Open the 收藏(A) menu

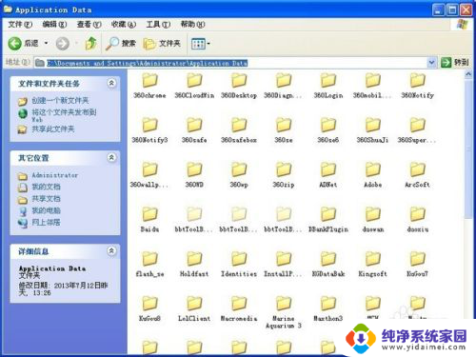pyautogui.click(x=124, y=24)
